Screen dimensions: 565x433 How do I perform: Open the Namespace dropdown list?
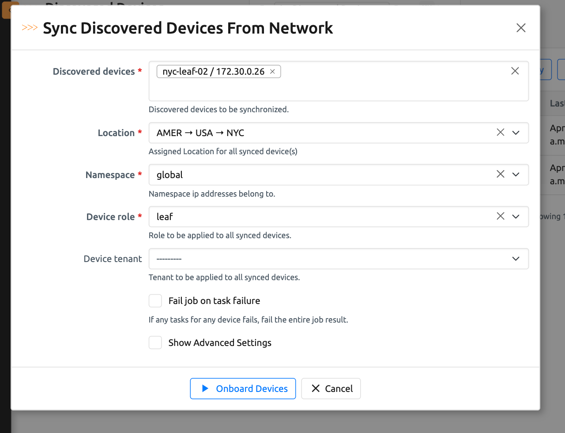[x=516, y=175]
